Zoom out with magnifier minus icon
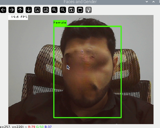160x128 pixels. (x=63, y=10)
